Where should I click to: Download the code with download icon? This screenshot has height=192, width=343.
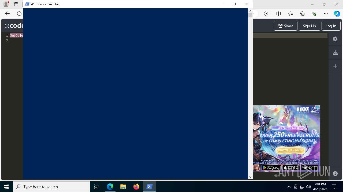[x=335, y=53]
